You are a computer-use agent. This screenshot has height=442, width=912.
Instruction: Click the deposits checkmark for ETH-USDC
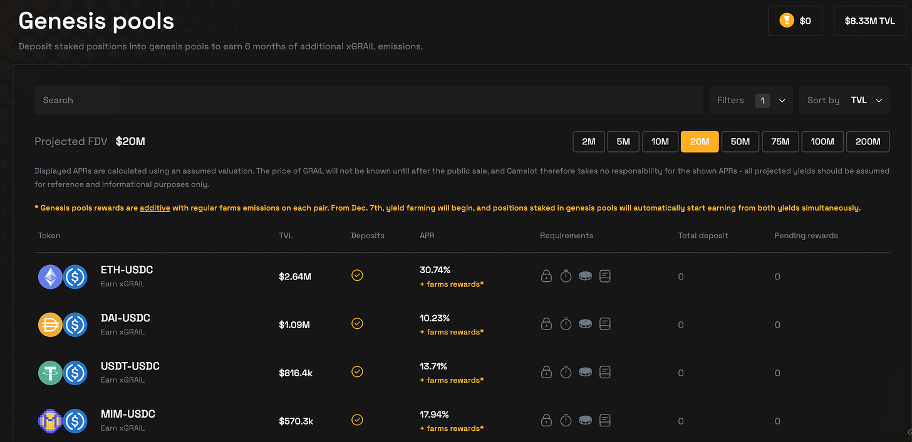pos(357,276)
